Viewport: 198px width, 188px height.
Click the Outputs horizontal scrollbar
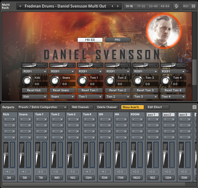[94, 184]
